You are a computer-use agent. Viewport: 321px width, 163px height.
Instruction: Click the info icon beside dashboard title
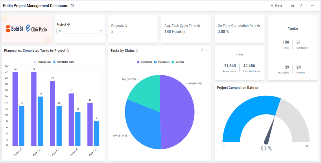point(72,6)
